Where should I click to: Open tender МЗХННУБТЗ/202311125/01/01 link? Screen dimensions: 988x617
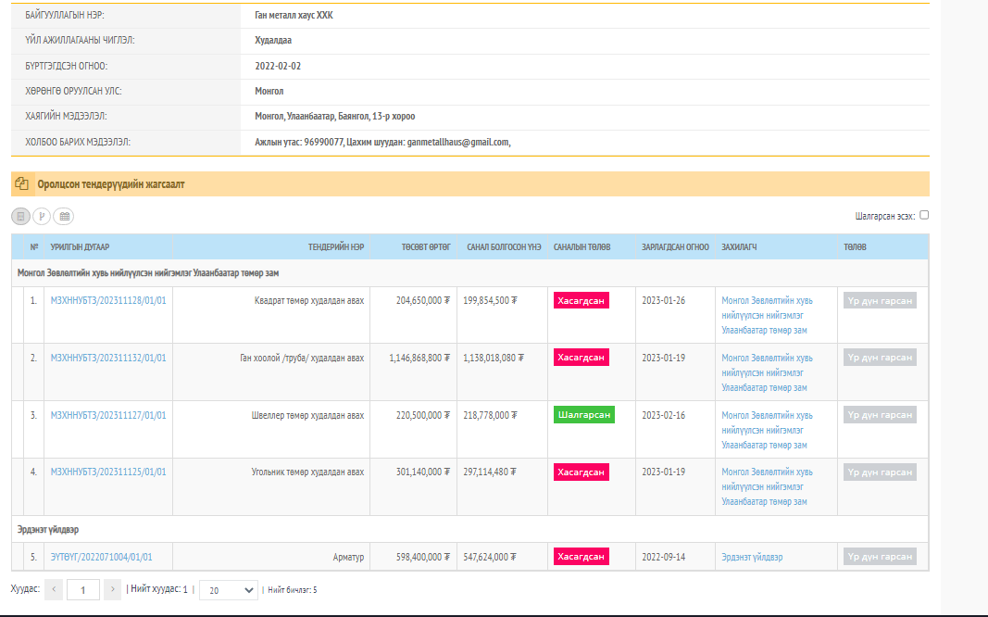pyautogui.click(x=108, y=472)
